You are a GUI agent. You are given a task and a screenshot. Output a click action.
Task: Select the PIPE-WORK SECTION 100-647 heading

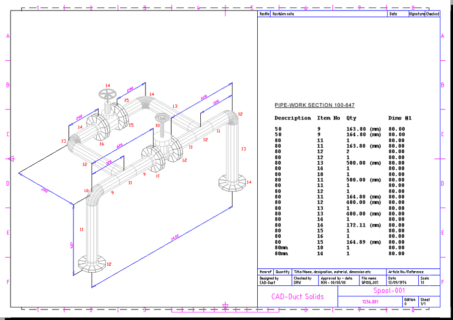[x=315, y=105]
